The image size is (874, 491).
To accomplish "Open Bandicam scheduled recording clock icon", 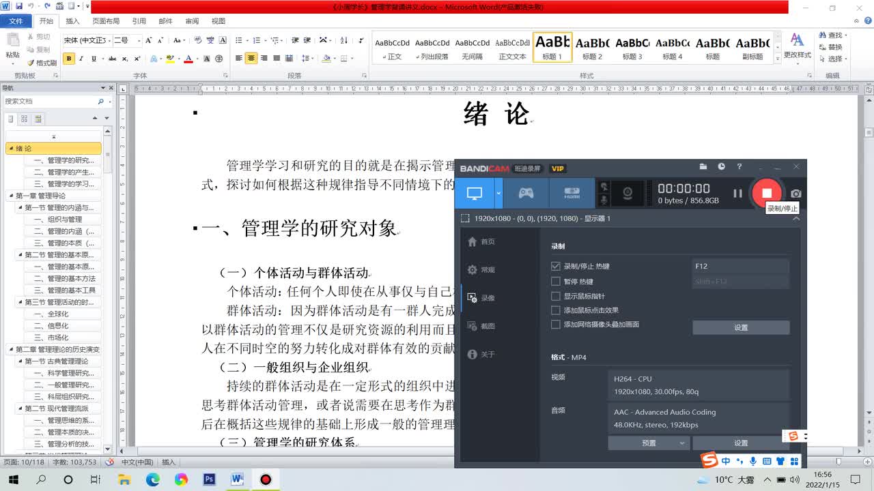I will 722,167.
